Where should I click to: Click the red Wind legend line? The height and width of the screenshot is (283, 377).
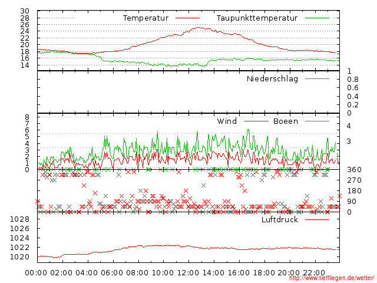coord(256,121)
